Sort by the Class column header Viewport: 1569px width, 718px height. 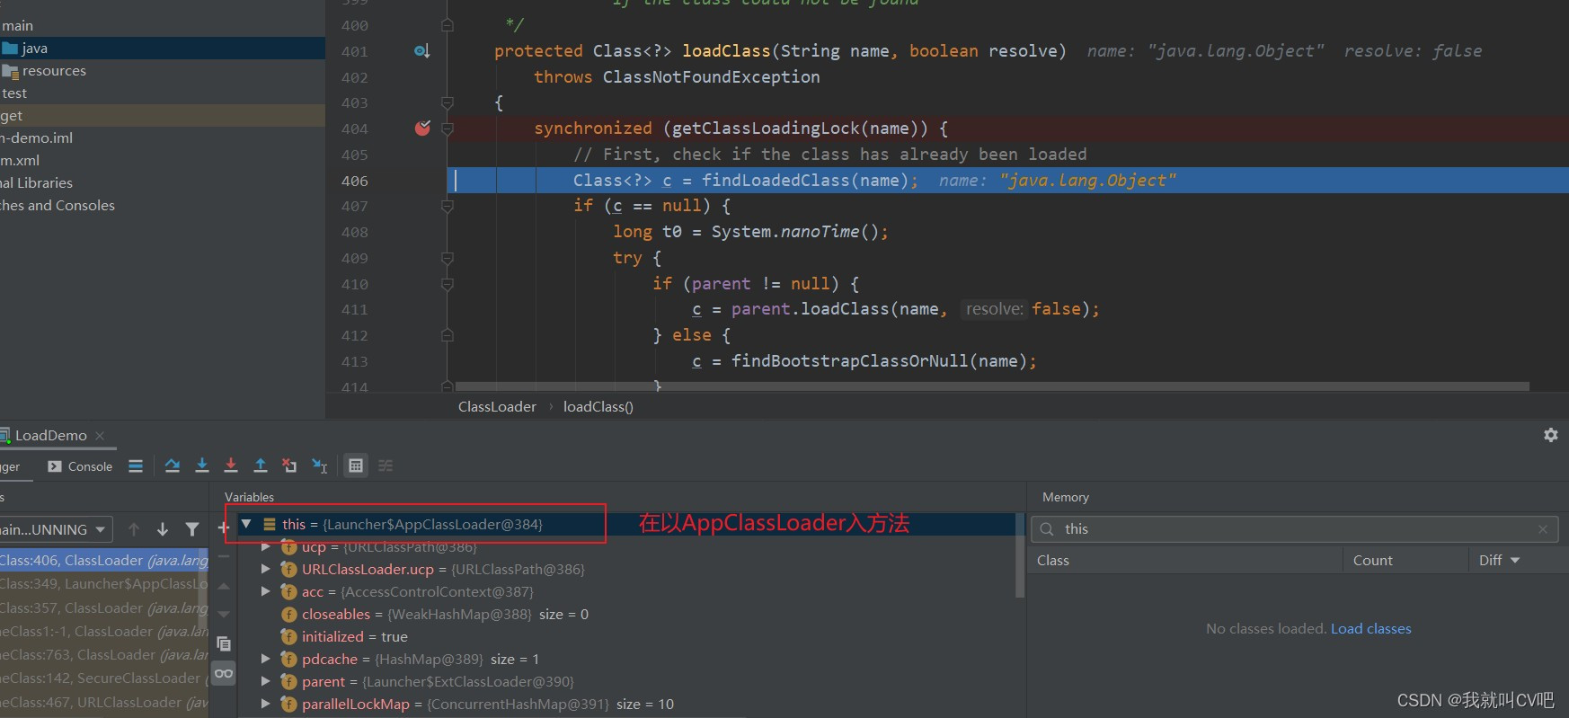[1184, 560]
